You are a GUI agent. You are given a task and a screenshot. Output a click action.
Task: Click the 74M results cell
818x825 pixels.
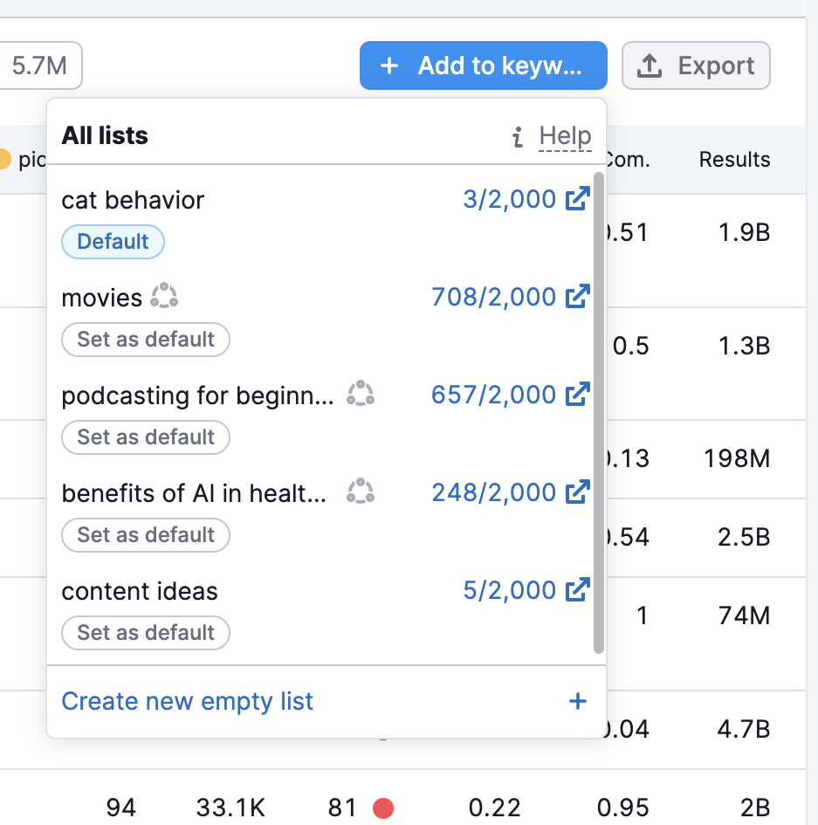click(745, 615)
